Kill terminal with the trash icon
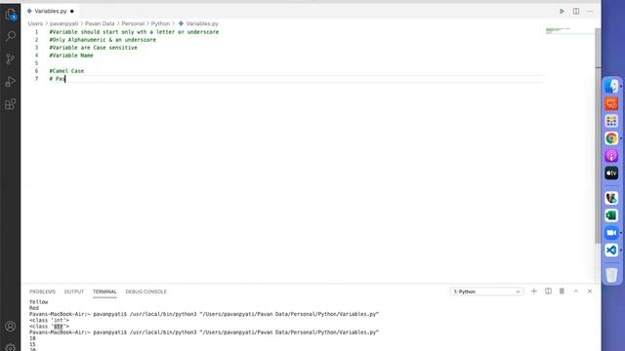The height and width of the screenshot is (351, 625). point(562,292)
